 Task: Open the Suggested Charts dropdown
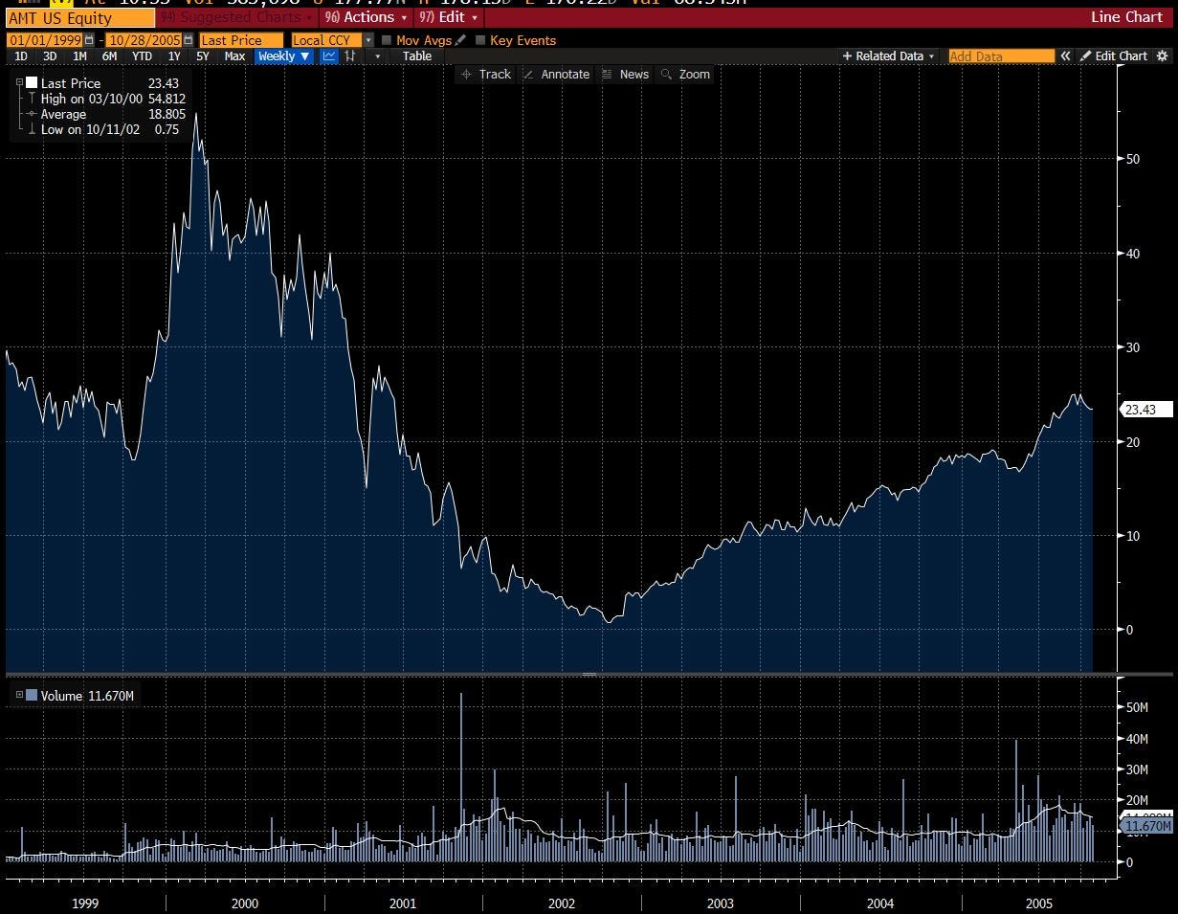click(x=236, y=17)
